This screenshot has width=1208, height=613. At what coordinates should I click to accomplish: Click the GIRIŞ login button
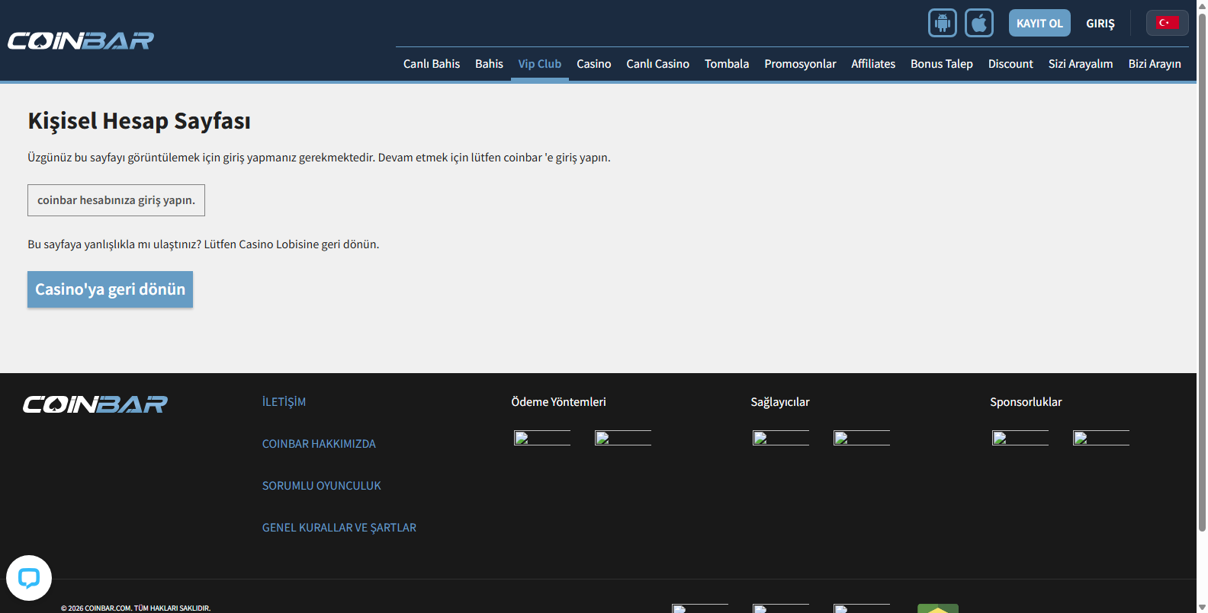[1100, 24]
